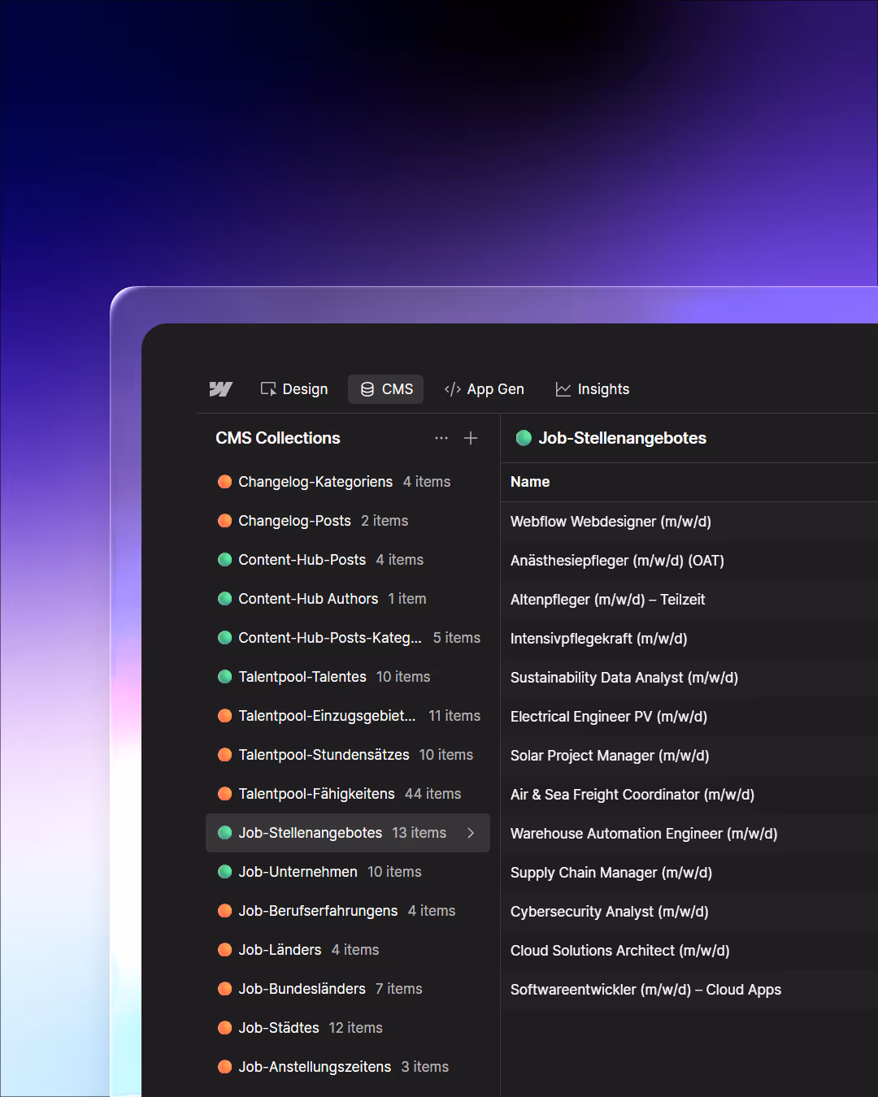Open the CMS tab
The width and height of the screenshot is (878, 1097).
pos(386,389)
